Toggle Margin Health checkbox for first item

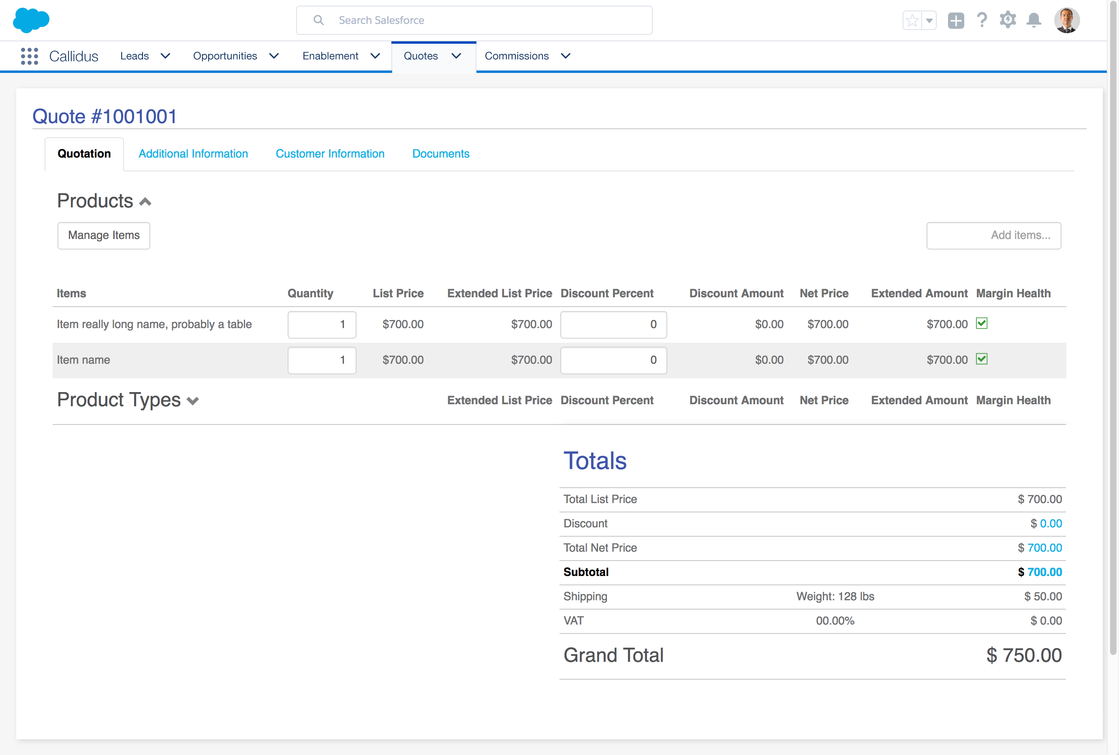click(981, 323)
